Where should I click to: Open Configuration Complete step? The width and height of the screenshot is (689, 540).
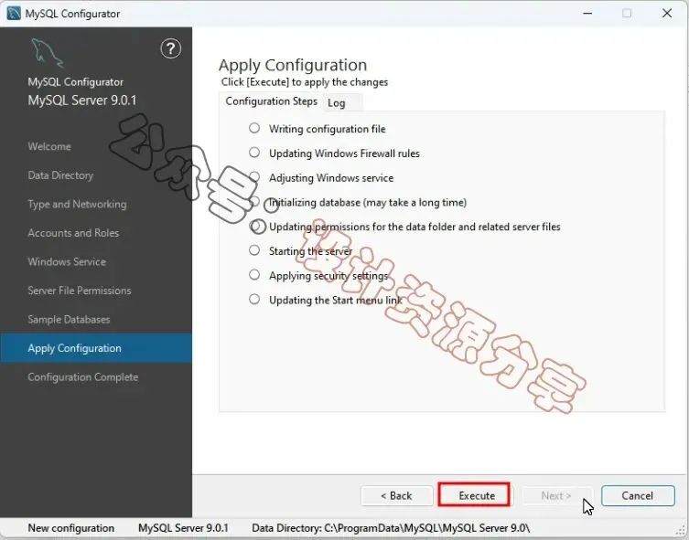[x=83, y=377]
